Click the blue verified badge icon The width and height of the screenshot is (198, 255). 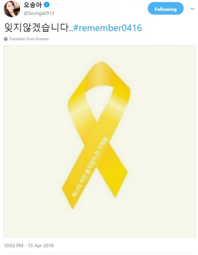click(x=47, y=5)
